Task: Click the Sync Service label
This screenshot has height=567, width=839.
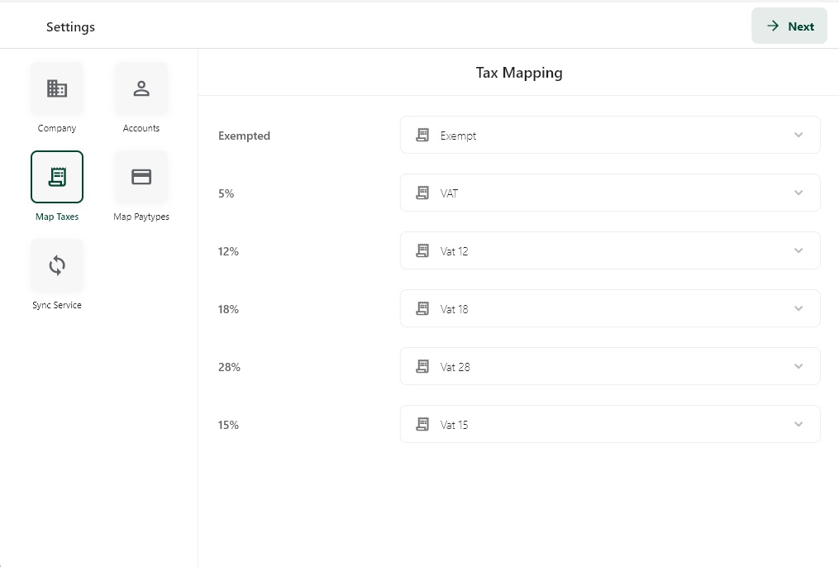Action: 57,306
